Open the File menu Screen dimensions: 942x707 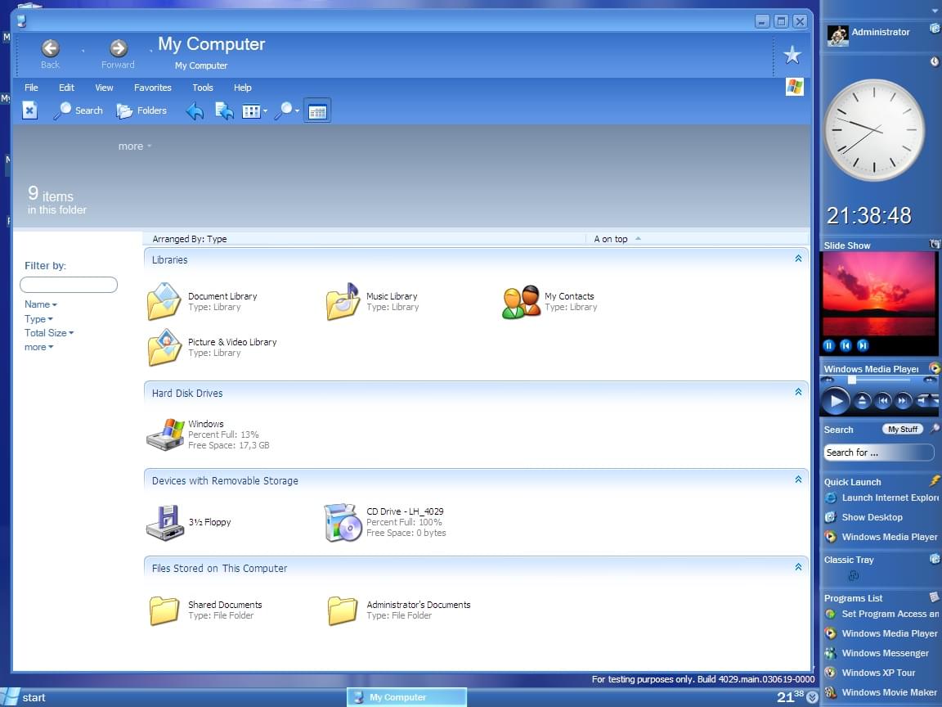pyautogui.click(x=31, y=88)
